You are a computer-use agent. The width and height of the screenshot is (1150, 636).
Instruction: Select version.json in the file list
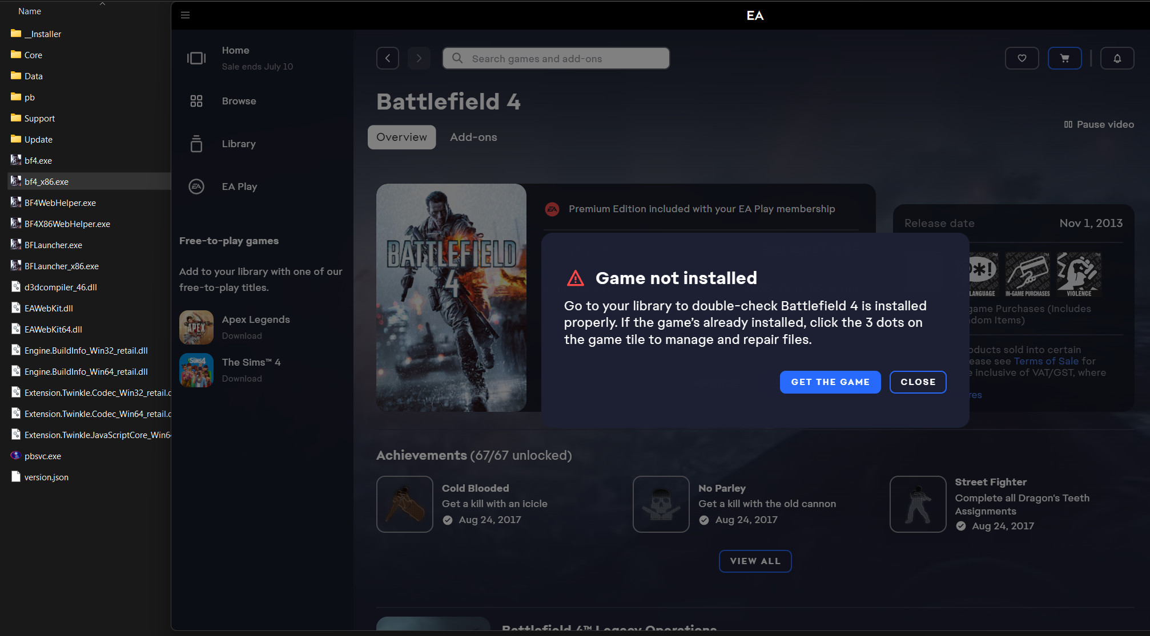tap(46, 477)
